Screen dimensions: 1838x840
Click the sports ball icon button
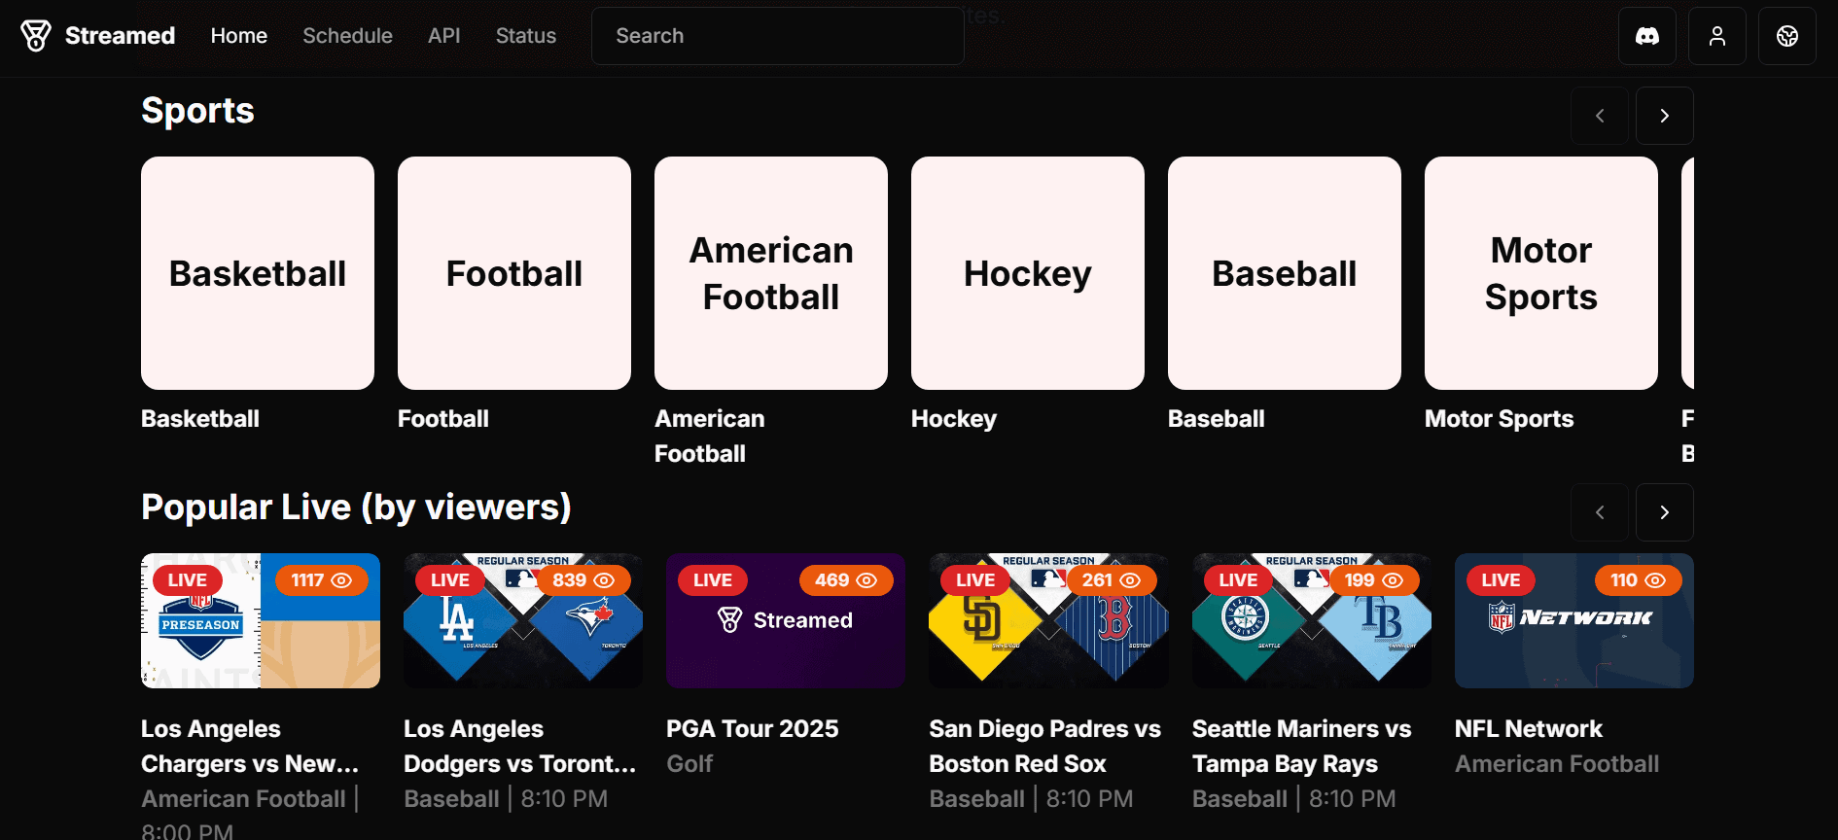tap(1787, 36)
